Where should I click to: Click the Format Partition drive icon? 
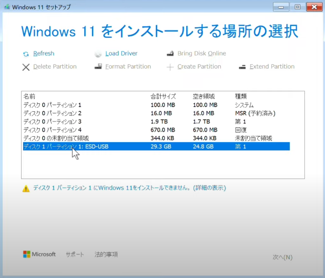coord(98,66)
